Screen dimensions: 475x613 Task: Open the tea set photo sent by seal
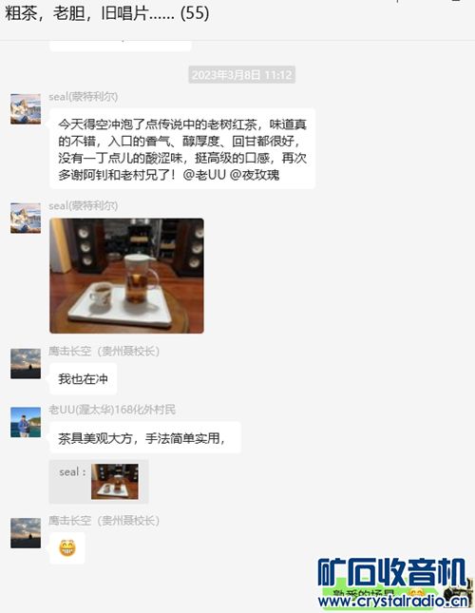[126, 276]
